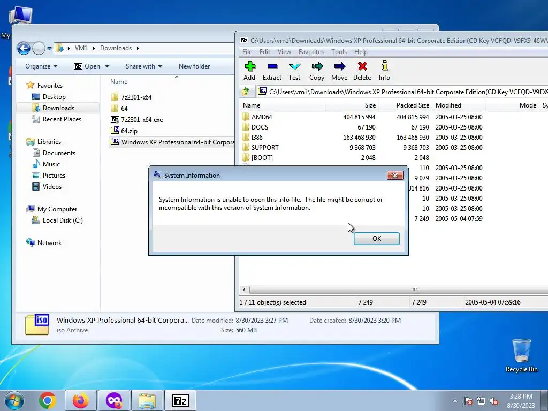Open Google Chrome from the taskbar
The image size is (548, 411).
click(x=48, y=400)
